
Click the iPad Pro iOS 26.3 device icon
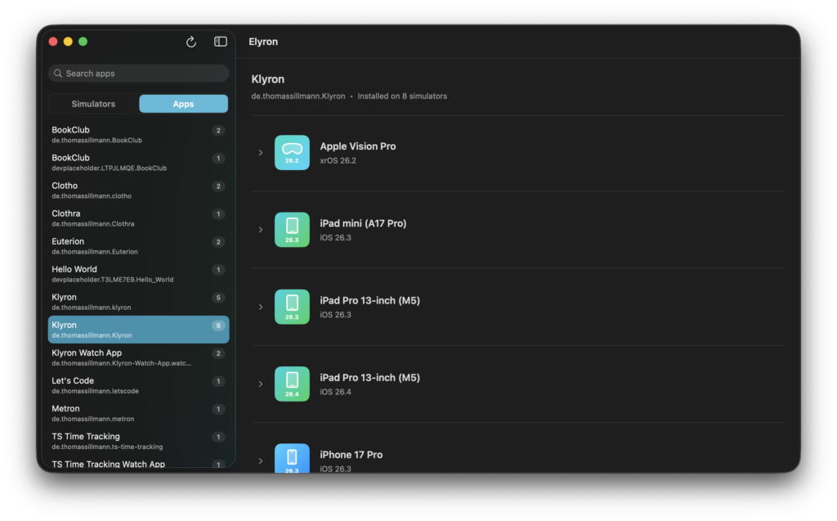tap(292, 307)
